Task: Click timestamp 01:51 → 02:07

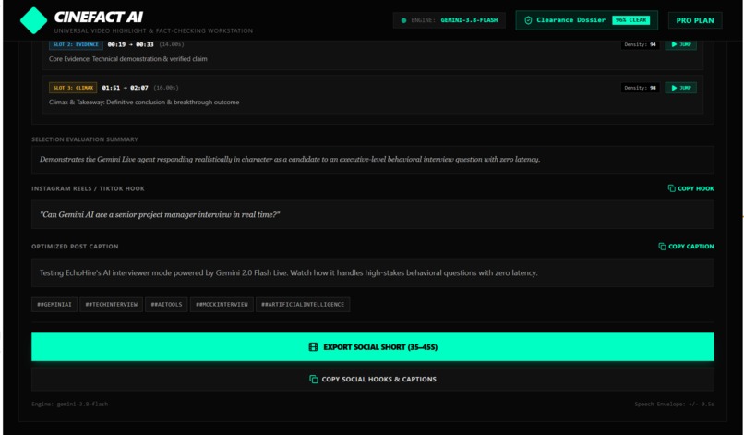Action: click(x=126, y=88)
